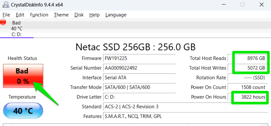Click the Firmware label
Viewport: 271px width, 126px height.
tap(91, 58)
